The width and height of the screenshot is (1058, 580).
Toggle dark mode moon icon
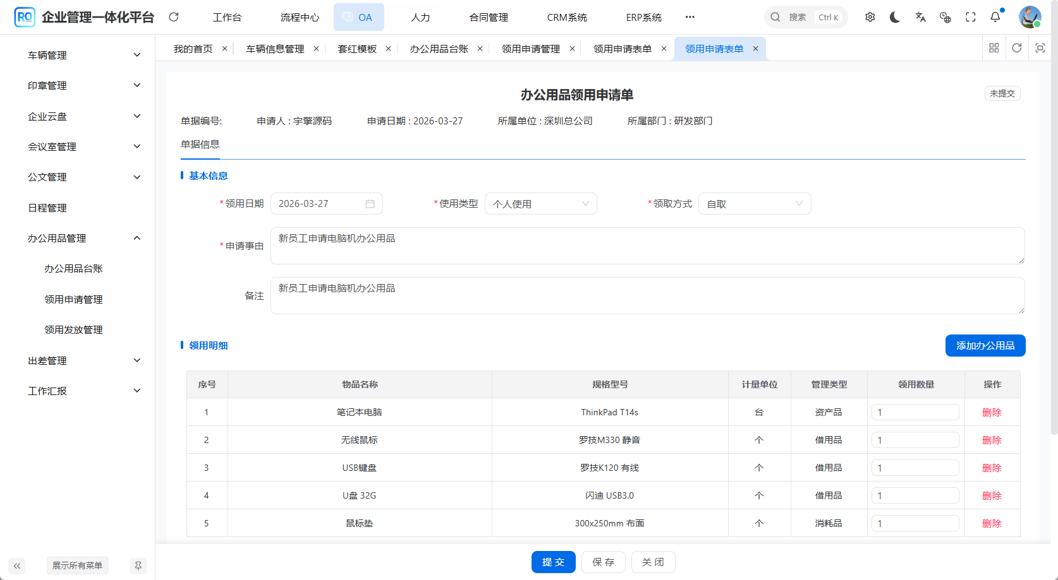pos(895,17)
